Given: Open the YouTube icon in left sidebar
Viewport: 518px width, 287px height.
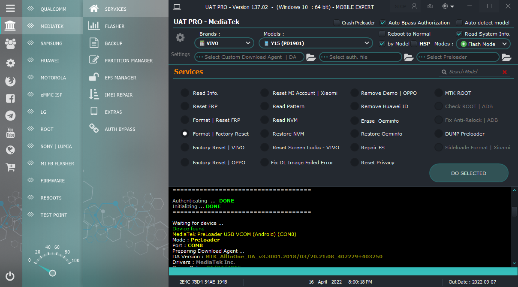Looking at the screenshot, I should click(10, 133).
